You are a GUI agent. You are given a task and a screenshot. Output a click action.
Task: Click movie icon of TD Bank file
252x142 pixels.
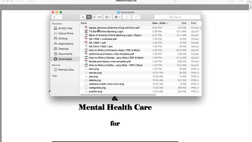(86, 32)
